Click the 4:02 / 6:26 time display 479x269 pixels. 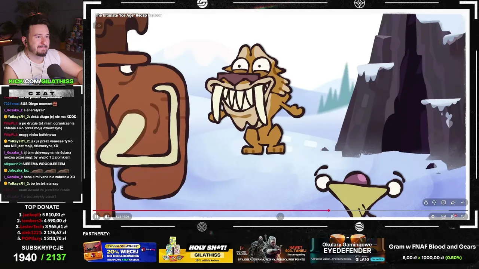(x=122, y=217)
